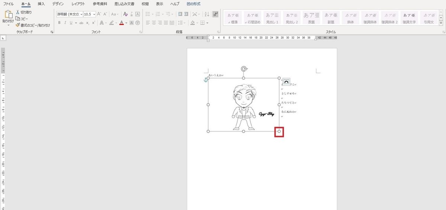Toggle align left for paragraph
446x210 pixels.
[148, 23]
